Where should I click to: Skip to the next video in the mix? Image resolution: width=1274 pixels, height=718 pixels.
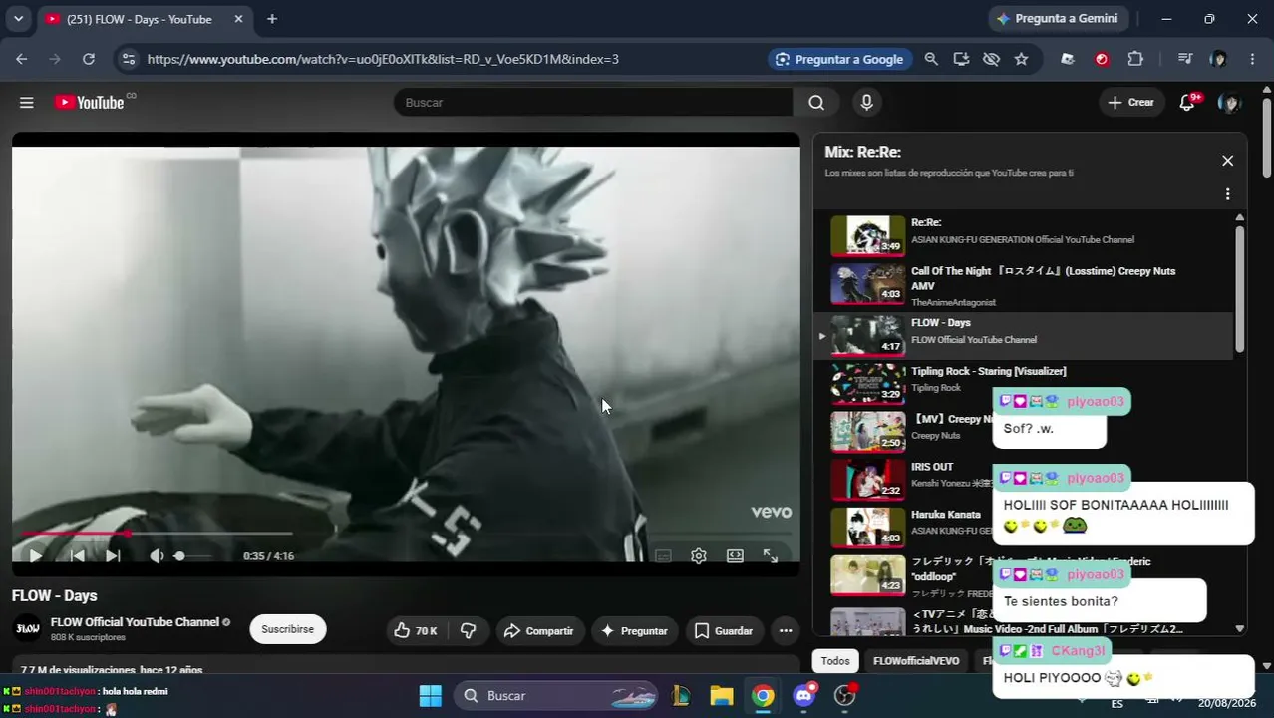coord(113,556)
